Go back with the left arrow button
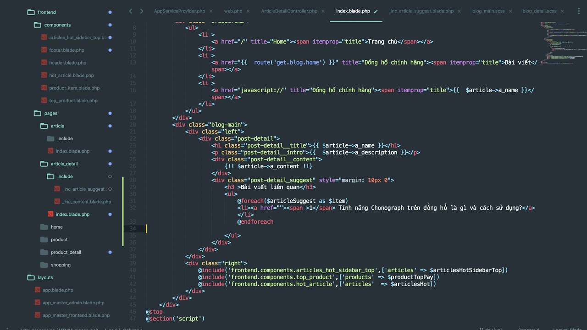This screenshot has height=330, width=587. 131,11
